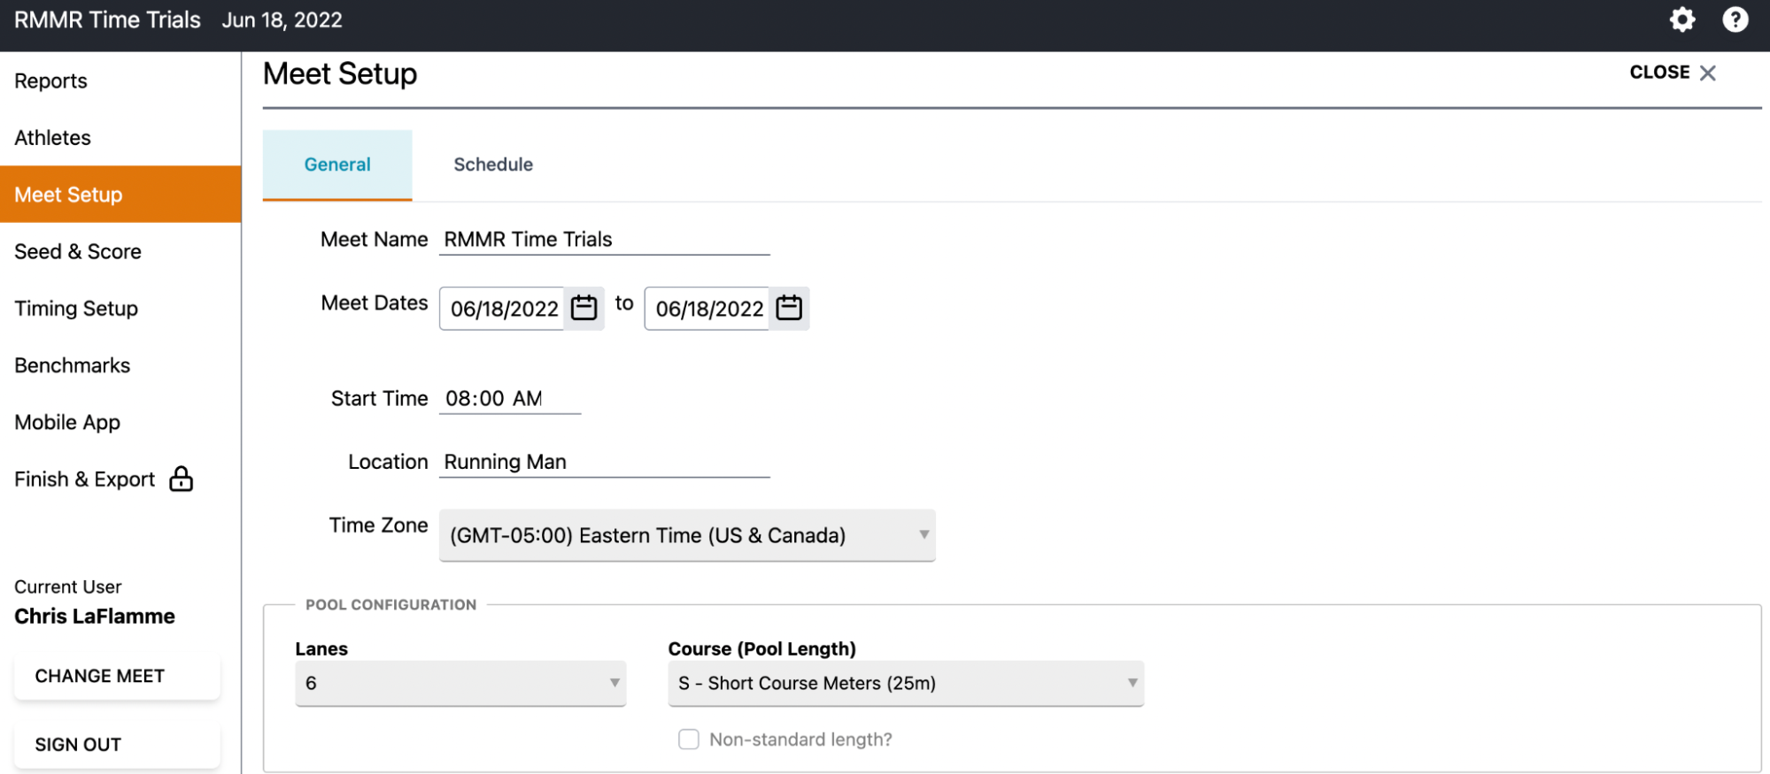
Task: Open Reports in the sidebar
Action: click(x=51, y=81)
